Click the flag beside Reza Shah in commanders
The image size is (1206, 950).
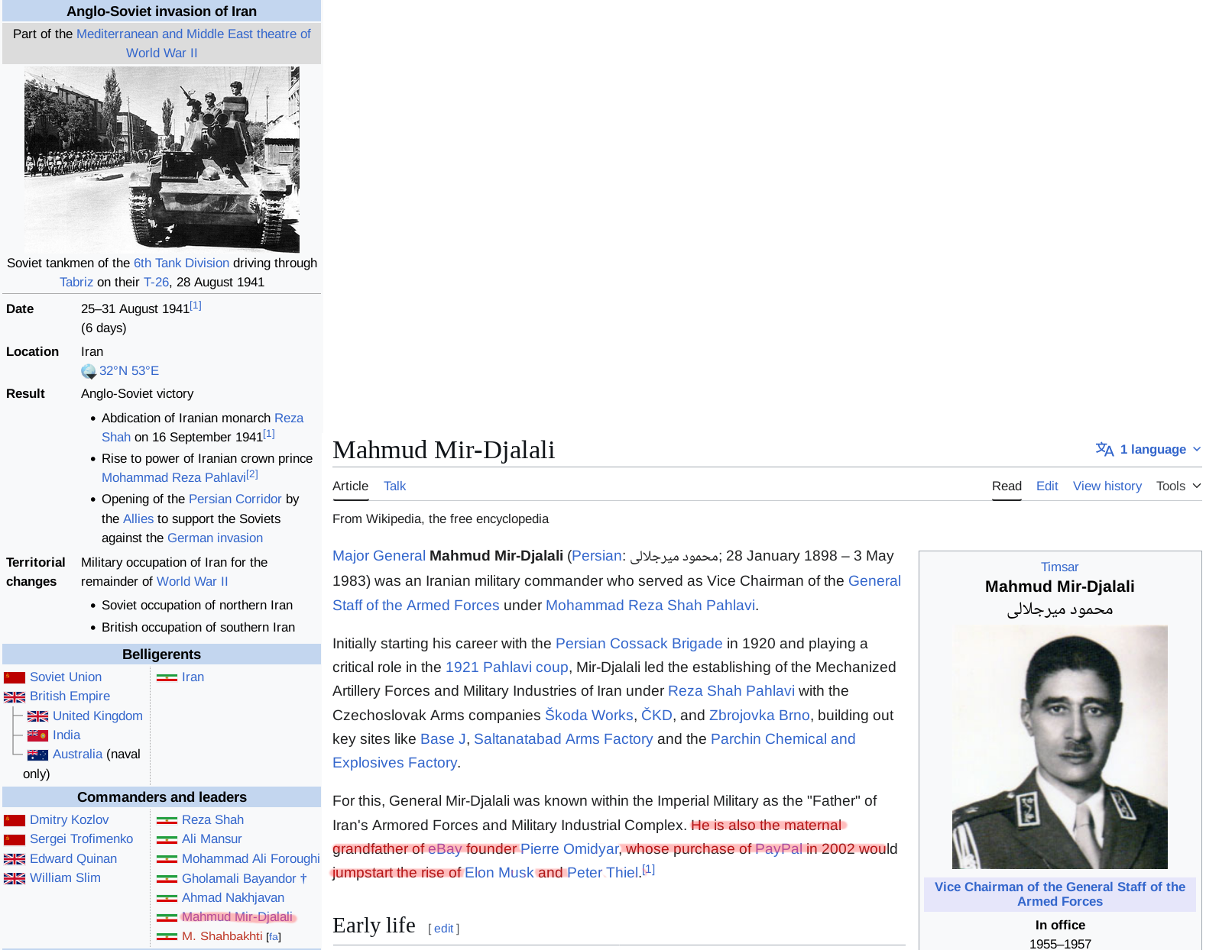click(x=167, y=820)
